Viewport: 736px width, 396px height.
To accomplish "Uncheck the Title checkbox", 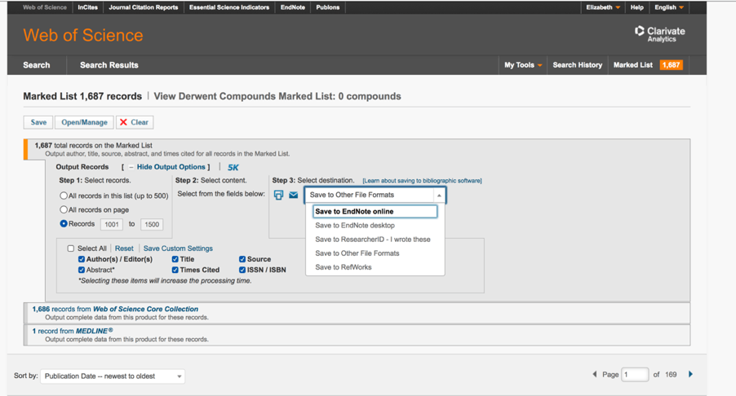I will (x=175, y=259).
